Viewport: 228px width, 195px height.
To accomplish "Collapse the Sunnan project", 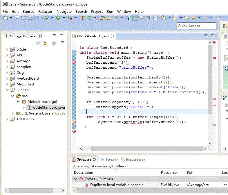I will [7, 90].
